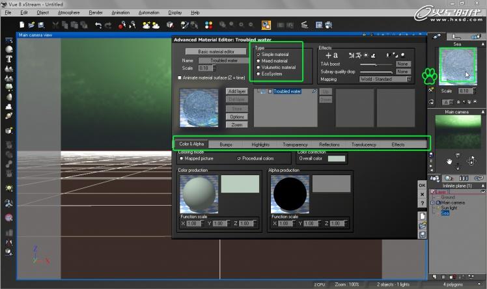Viewport: 487px width, 289px height.
Task: Select the sphere primitive tool
Action: (8, 49)
